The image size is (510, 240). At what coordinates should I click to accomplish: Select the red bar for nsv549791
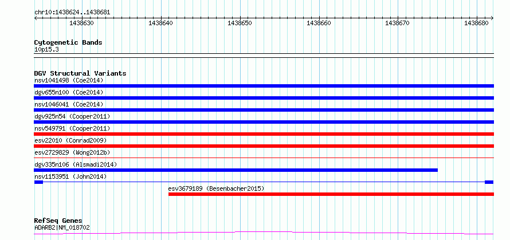tap(264, 134)
